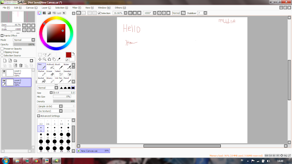The image size is (292, 164).
Task: Toggle the HSV slider panel button
Action: click(x=49, y=13)
